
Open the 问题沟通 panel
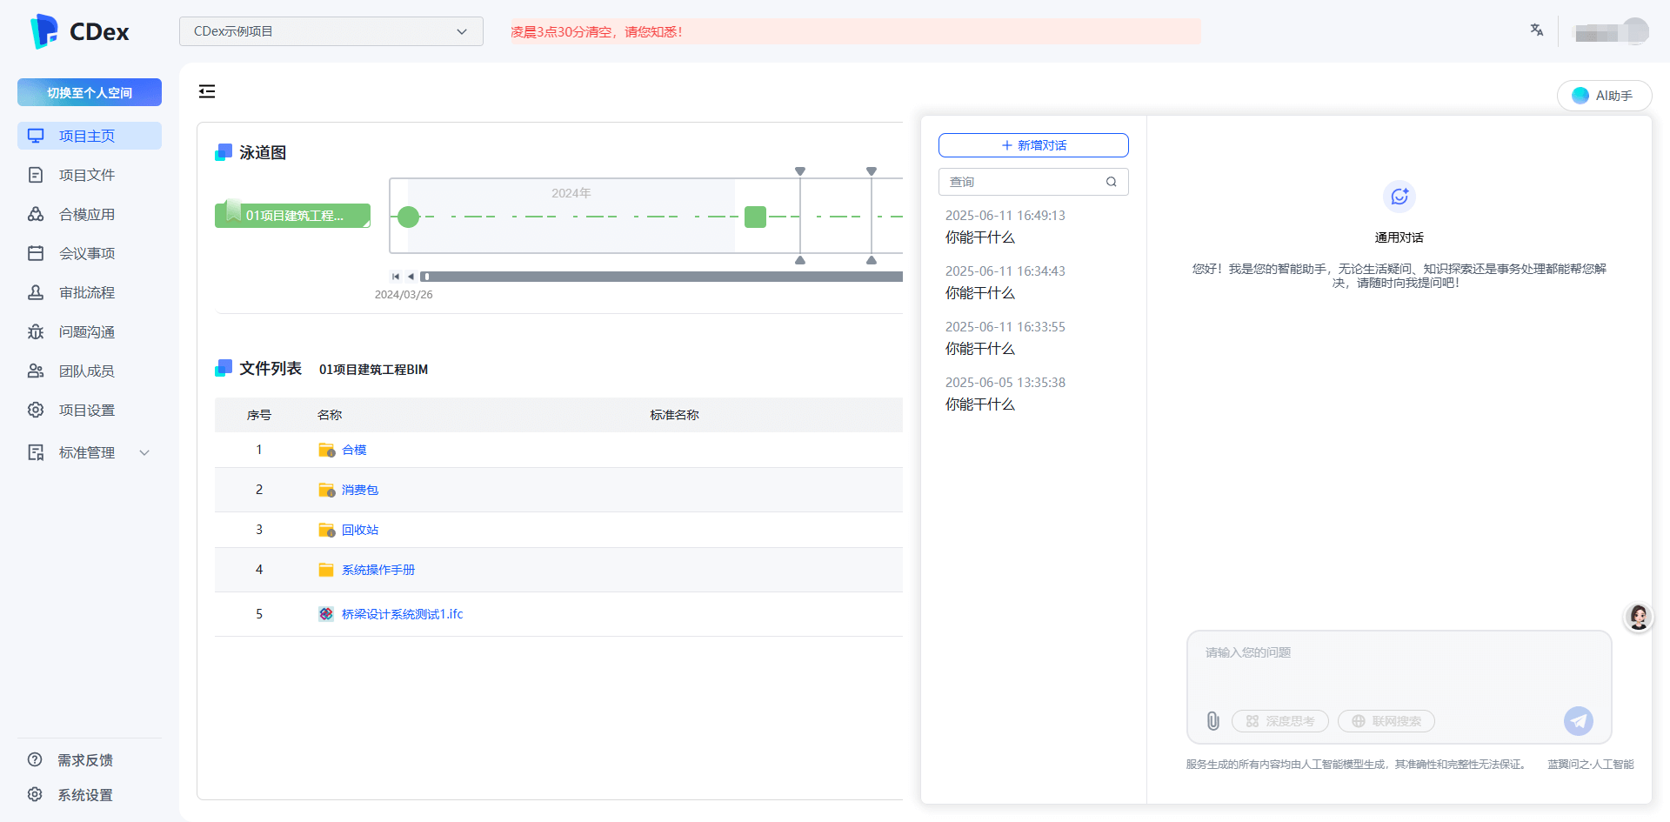point(87,331)
